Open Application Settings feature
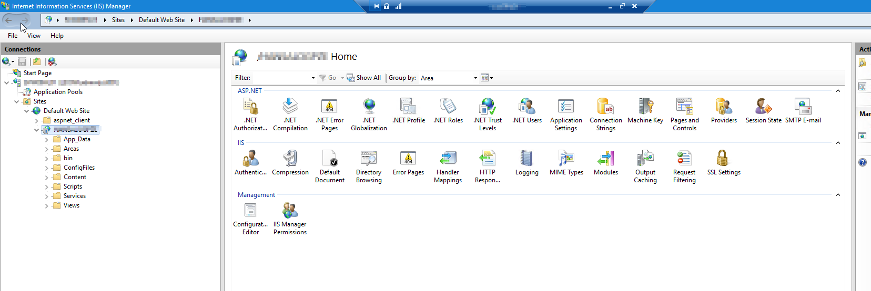The width and height of the screenshot is (871, 291). click(x=566, y=114)
